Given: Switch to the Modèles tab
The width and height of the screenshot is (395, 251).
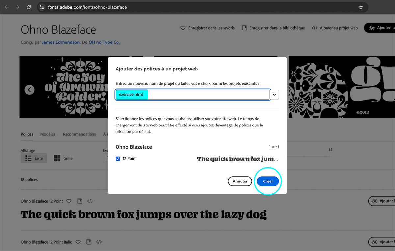Looking at the screenshot, I should tap(48, 134).
